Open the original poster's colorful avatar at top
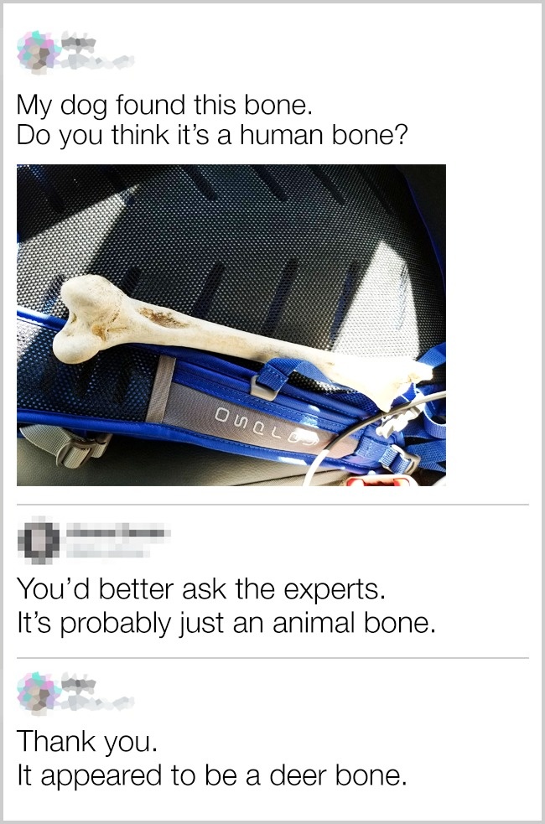Image resolution: width=545 pixels, height=824 pixels. pyautogui.click(x=38, y=52)
